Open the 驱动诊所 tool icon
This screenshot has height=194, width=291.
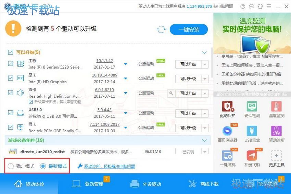(276, 131)
